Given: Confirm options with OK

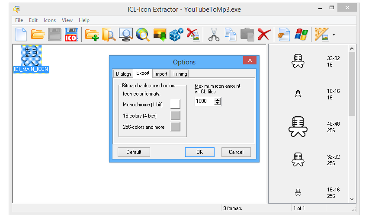Looking at the screenshot, I should [x=200, y=152].
